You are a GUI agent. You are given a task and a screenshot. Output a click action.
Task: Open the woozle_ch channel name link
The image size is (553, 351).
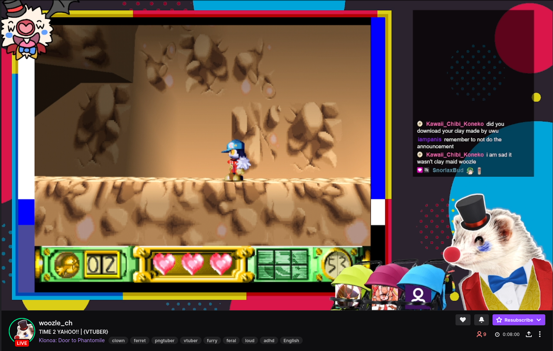(56, 323)
